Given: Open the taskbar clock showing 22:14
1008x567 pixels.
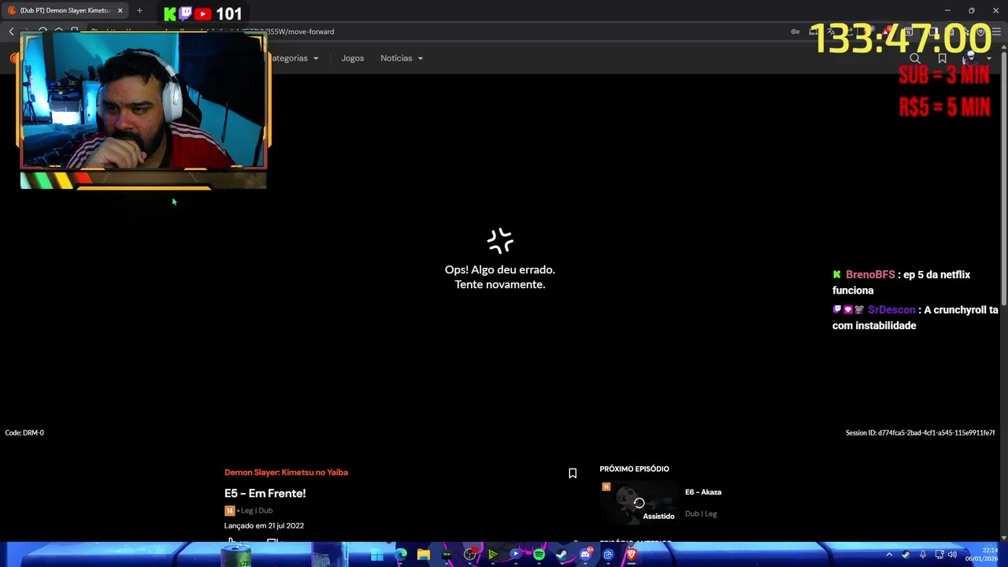Looking at the screenshot, I should click(x=982, y=554).
